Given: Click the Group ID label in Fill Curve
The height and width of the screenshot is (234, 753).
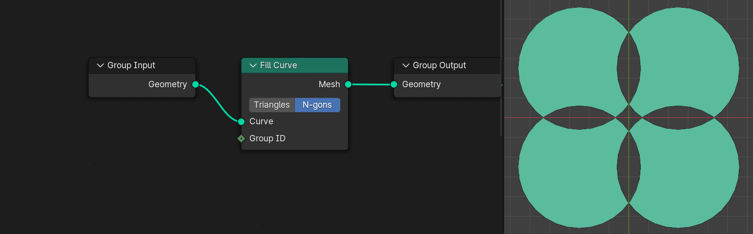Looking at the screenshot, I should [267, 138].
